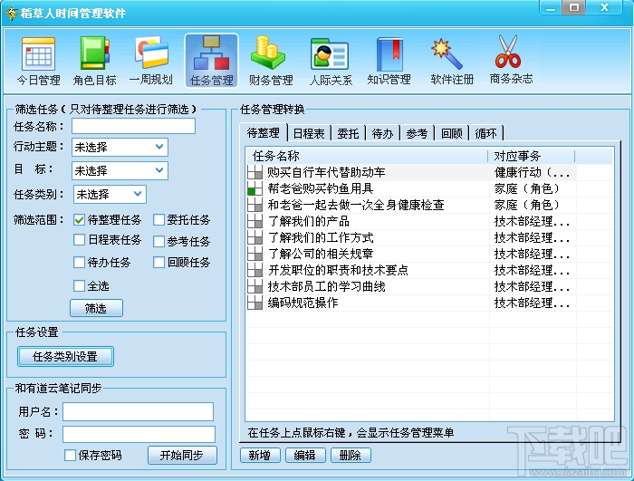Focus the 密码 input field
The width and height of the screenshot is (634, 481).
pos(139,434)
